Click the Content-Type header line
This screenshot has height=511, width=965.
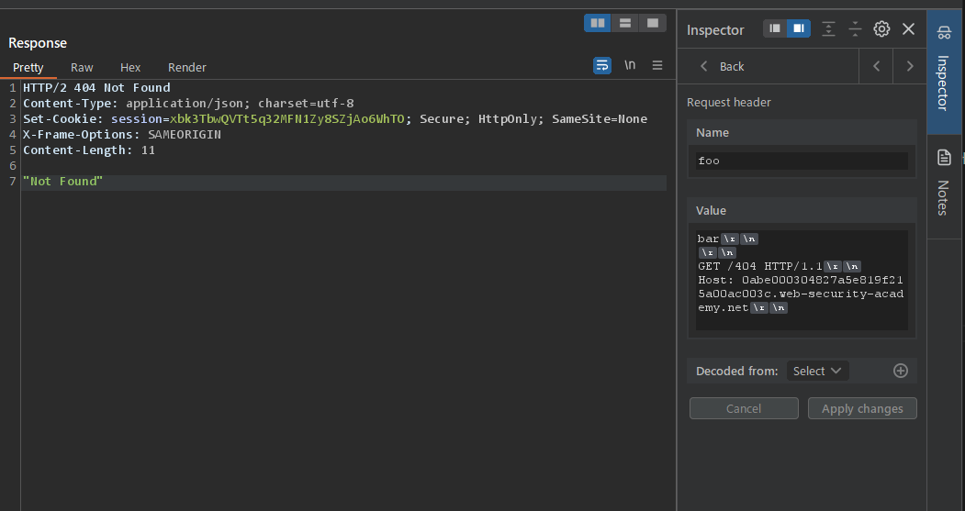coord(188,104)
